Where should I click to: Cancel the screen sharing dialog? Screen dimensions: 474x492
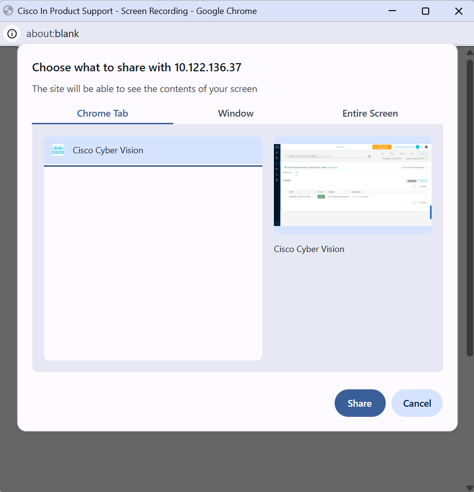click(x=417, y=403)
